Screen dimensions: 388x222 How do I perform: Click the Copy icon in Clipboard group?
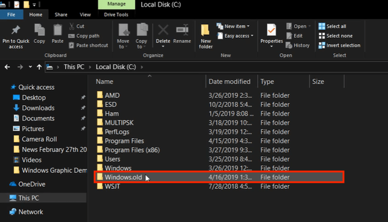pos(39,30)
